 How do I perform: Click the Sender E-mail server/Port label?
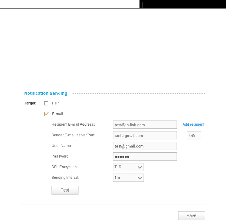point(73,135)
